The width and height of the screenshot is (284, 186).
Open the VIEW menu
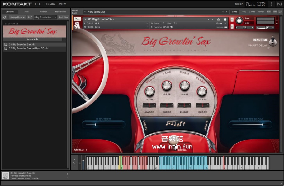click(x=63, y=4)
